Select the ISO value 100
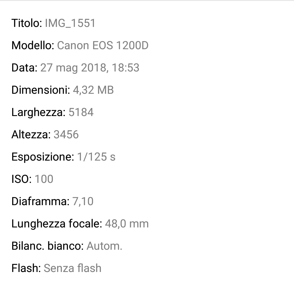The image size is (294, 285). point(44,179)
